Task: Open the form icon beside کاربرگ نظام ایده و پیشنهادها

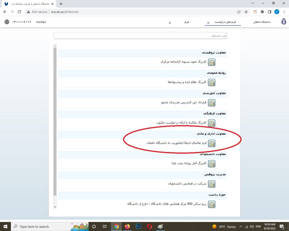Action: [x=212, y=83]
